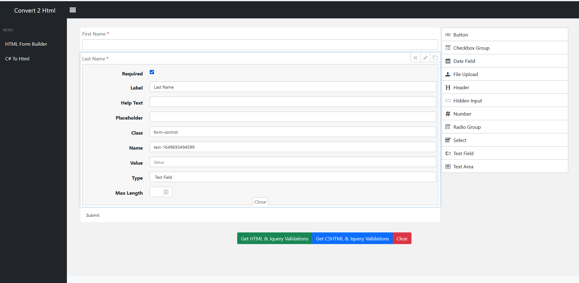Click the Placeholder input field
The height and width of the screenshot is (283, 579).
pos(293,117)
